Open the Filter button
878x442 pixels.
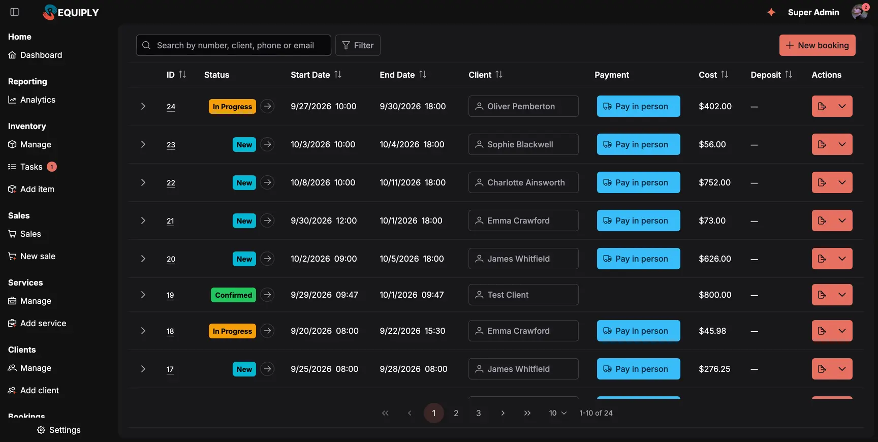tap(358, 45)
